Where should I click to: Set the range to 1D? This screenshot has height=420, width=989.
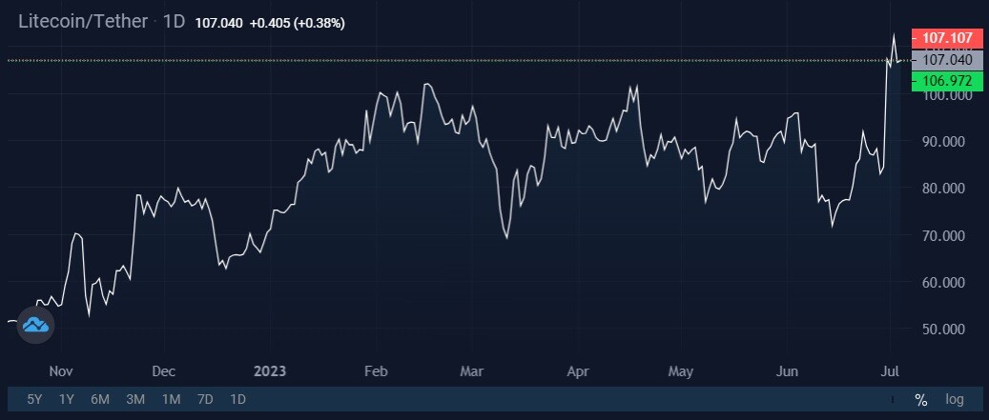(x=237, y=399)
